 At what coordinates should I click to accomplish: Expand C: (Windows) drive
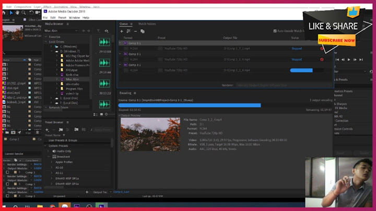[51, 46]
